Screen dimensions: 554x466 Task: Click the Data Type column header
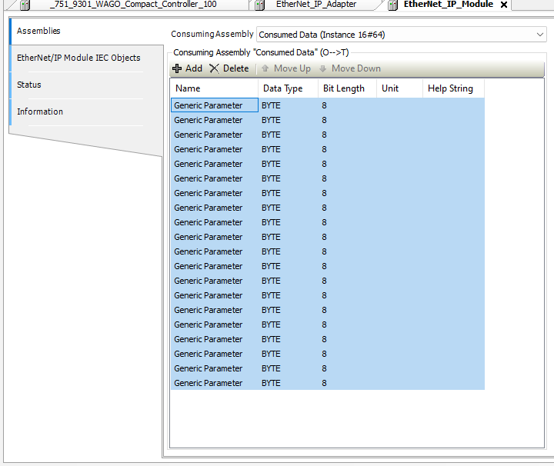tap(288, 88)
